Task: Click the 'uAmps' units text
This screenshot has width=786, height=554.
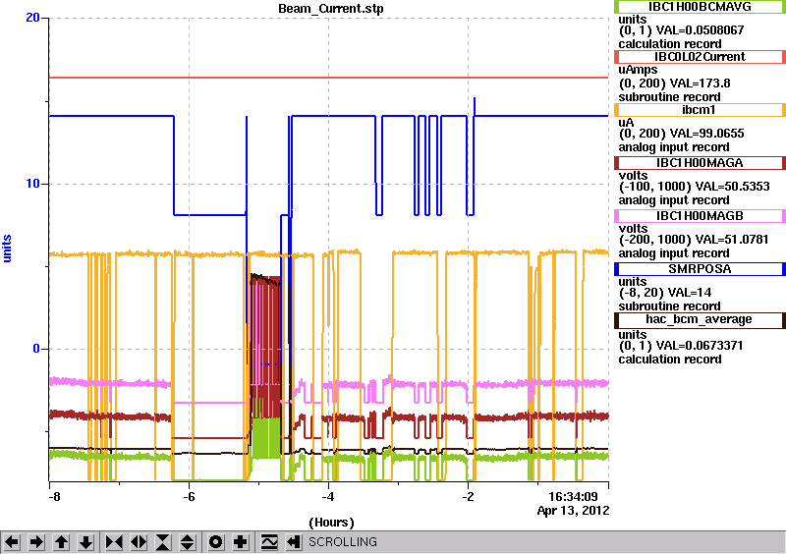Action: tap(638, 70)
